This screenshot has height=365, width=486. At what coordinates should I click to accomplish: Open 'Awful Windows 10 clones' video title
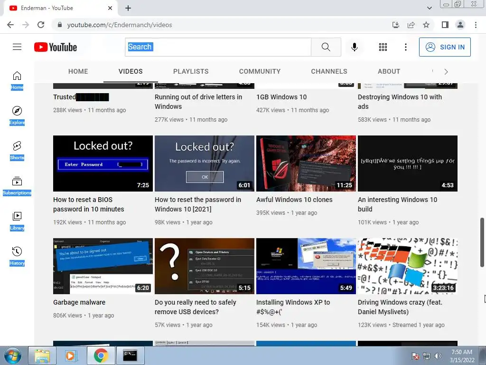pos(294,200)
